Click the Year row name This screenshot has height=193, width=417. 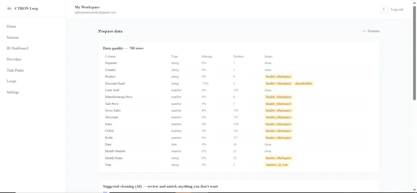(108, 164)
